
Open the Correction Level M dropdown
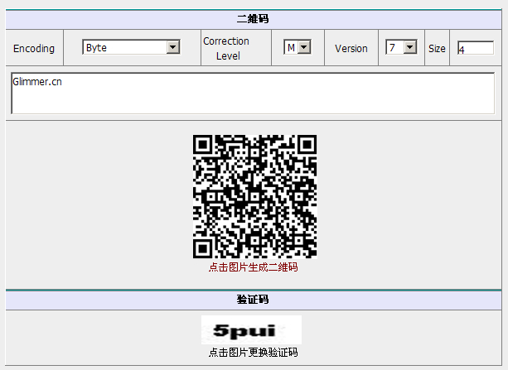297,47
